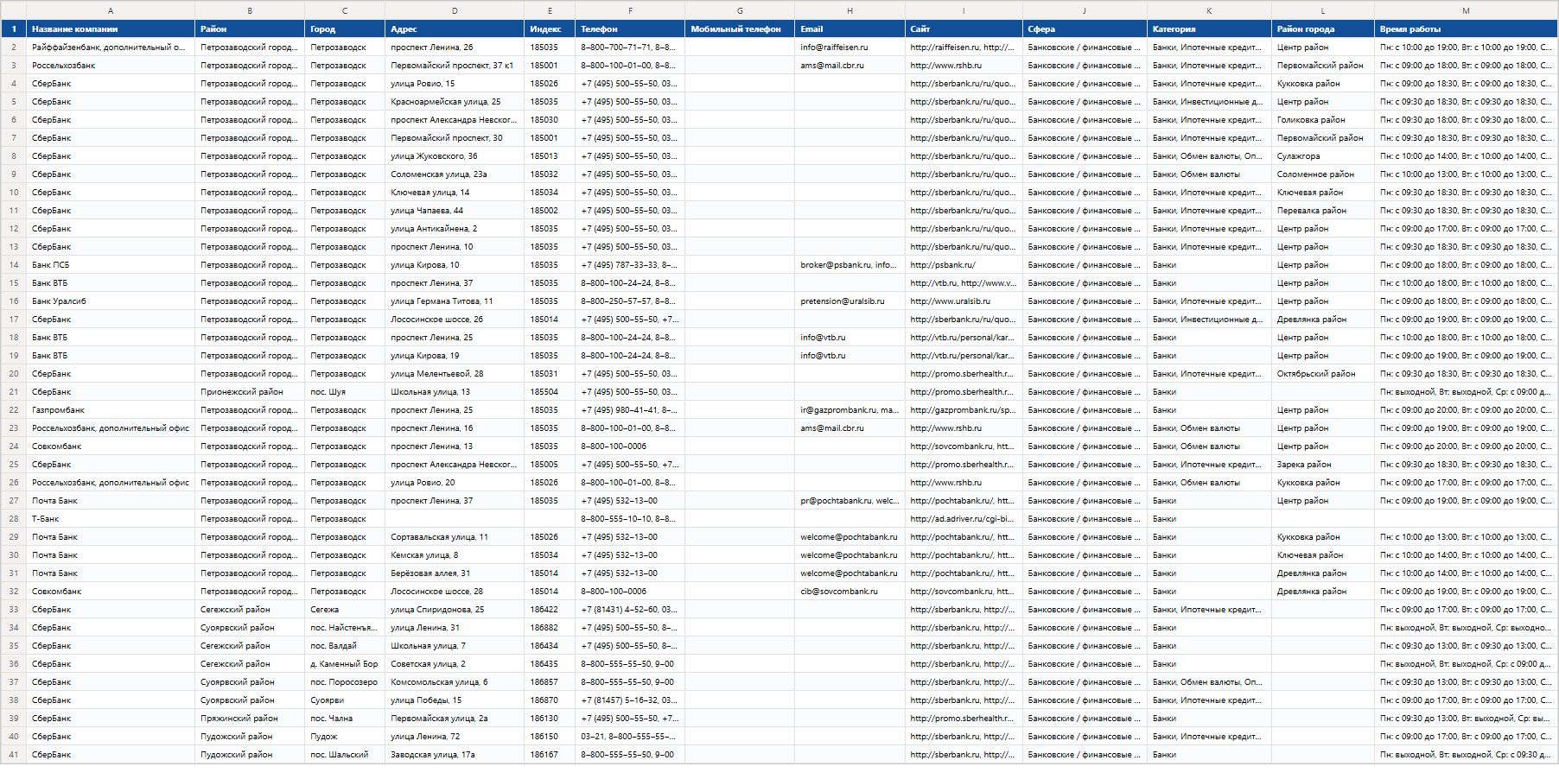Viewport: 1559px width, 779px height.
Task: Select the phone cell '8–800–700–71–71'
Action: pos(630,47)
